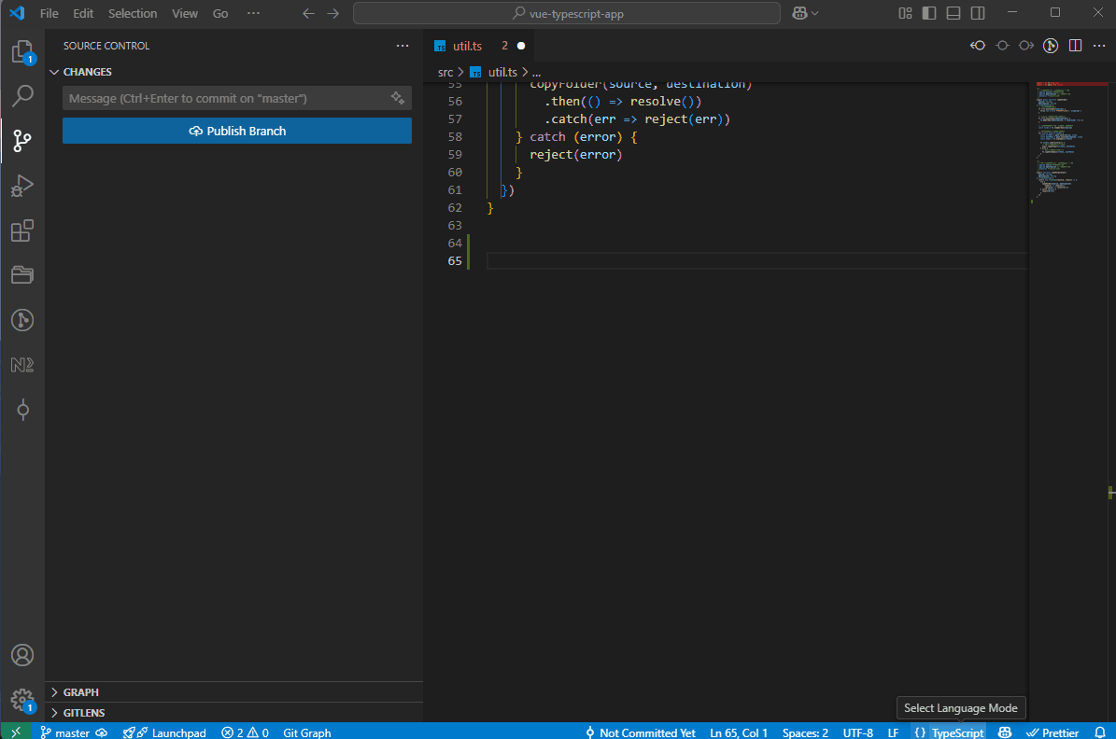
Task: Open the overflow menu ellipsis in menu bar
Action: [253, 13]
